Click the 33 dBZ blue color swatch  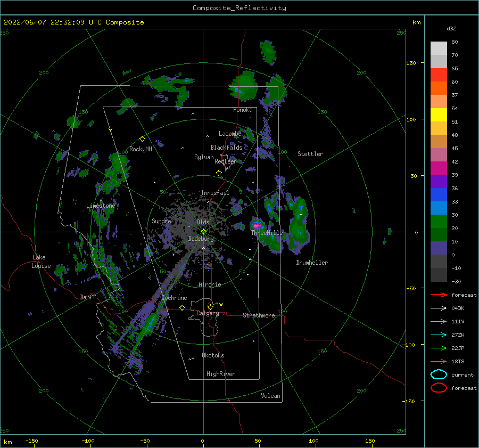coord(439,195)
